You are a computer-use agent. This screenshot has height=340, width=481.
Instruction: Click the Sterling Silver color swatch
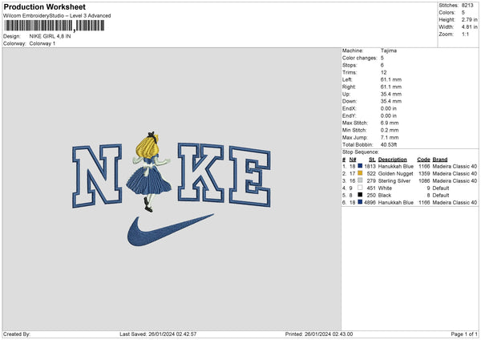pos(360,180)
